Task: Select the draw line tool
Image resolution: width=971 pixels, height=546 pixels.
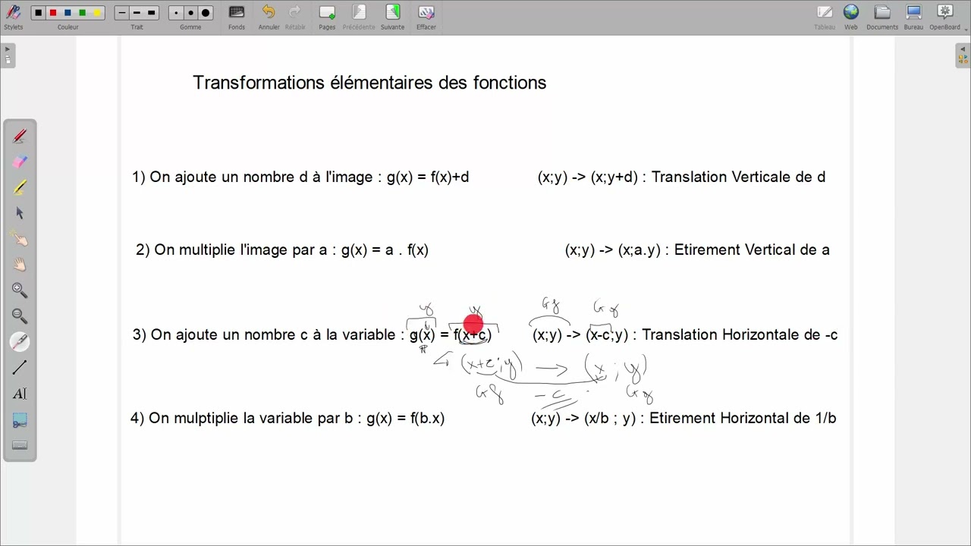Action: (x=20, y=368)
